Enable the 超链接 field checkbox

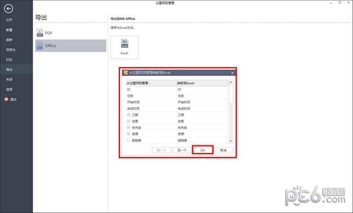pyautogui.click(x=128, y=140)
